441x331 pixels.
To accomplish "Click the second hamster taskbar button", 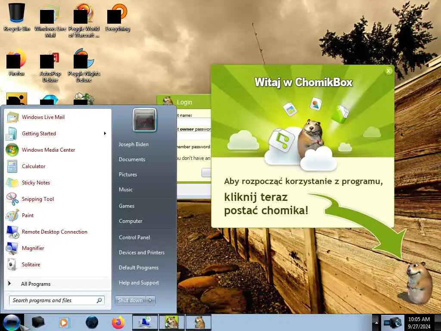I will pos(199,322).
